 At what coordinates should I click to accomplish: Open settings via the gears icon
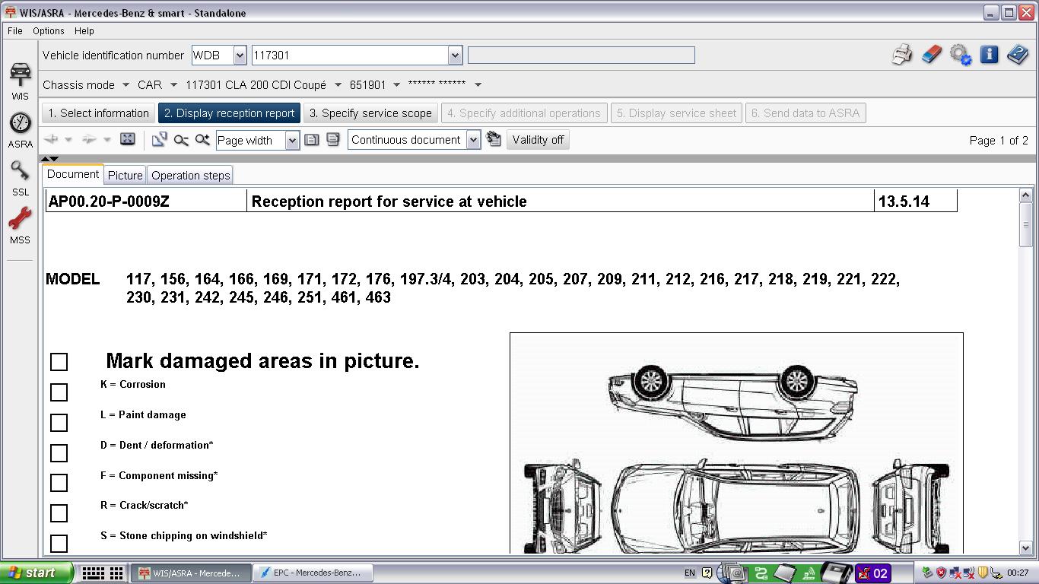click(960, 55)
